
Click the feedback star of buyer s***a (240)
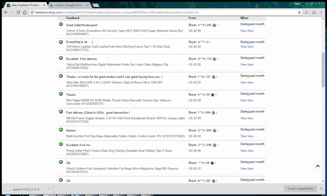coord(214,25)
